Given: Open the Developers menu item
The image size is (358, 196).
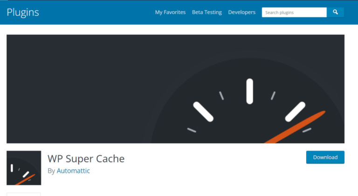Looking at the screenshot, I should [242, 12].
